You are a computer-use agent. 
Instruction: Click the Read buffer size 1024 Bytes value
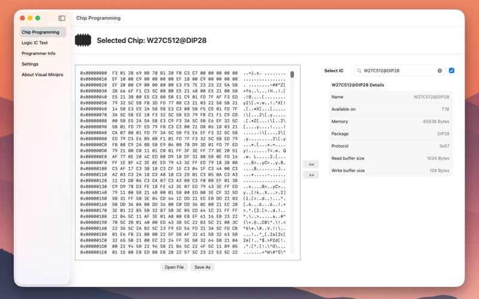point(438,158)
